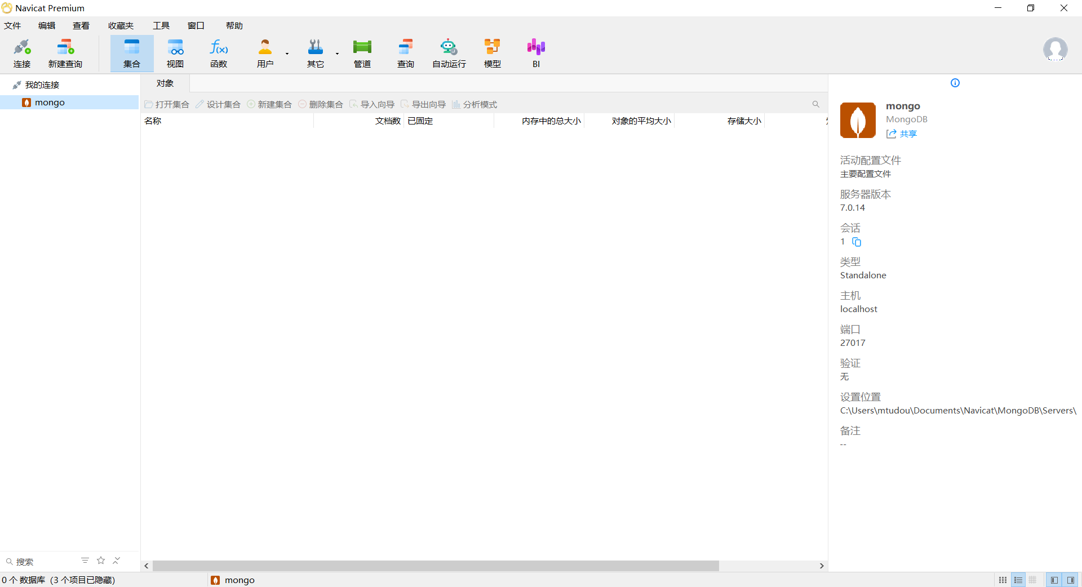This screenshot has height=587, width=1082.
Task: Click the scroll left arrow
Action: [x=147, y=566]
